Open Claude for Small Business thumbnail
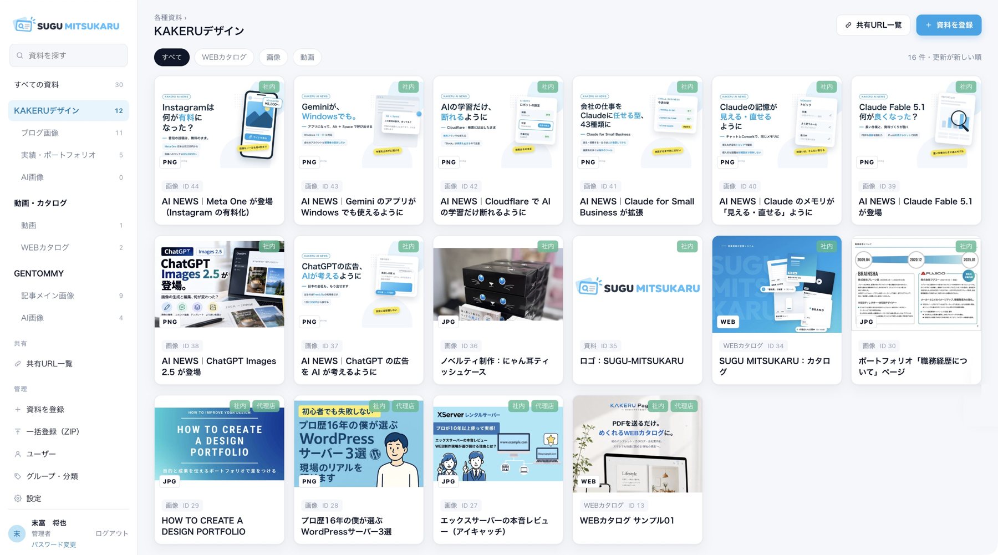 click(638, 125)
